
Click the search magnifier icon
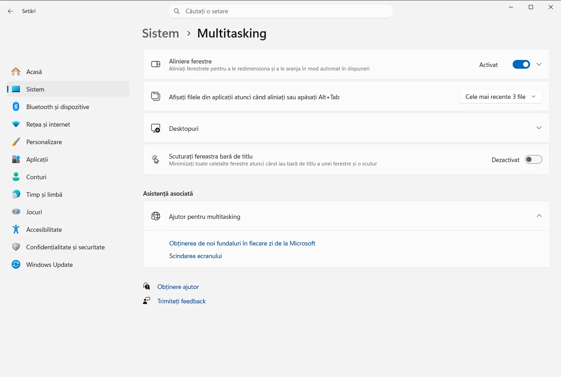[x=177, y=11]
